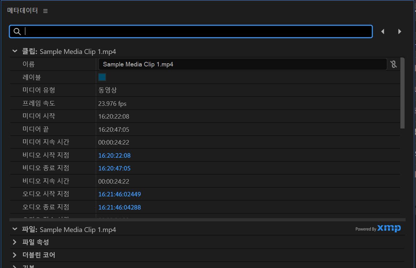
Task: Click 미디어 시작 value 16:20:22:08
Action: 114,117
